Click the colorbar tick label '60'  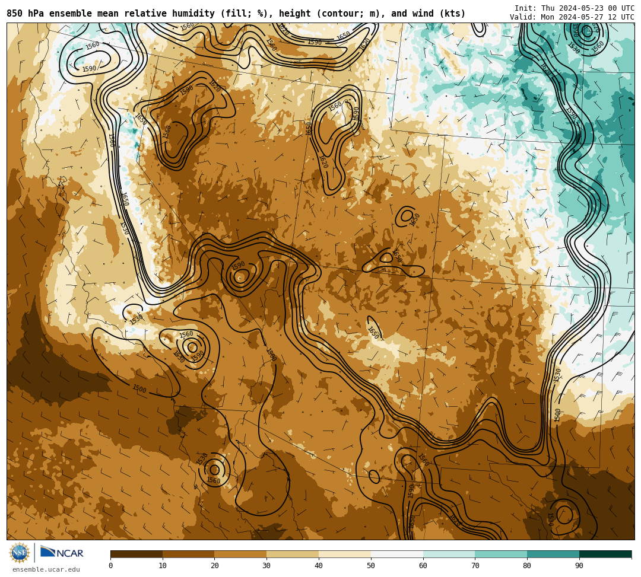pyautogui.click(x=423, y=566)
